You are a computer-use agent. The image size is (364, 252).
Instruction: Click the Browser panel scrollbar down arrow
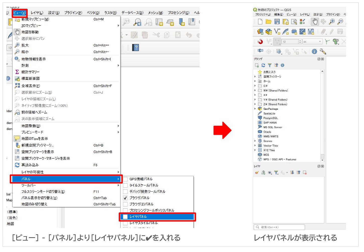point(322,160)
